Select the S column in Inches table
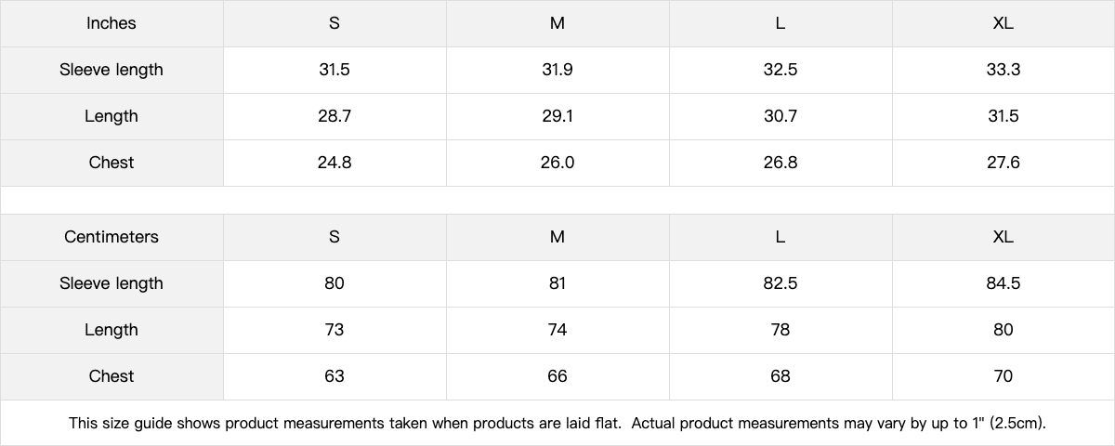Image resolution: width=1115 pixels, height=446 pixels. pos(334,23)
